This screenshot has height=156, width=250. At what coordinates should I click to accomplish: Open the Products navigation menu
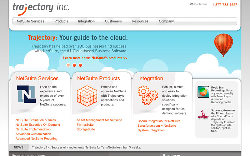tap(61, 21)
